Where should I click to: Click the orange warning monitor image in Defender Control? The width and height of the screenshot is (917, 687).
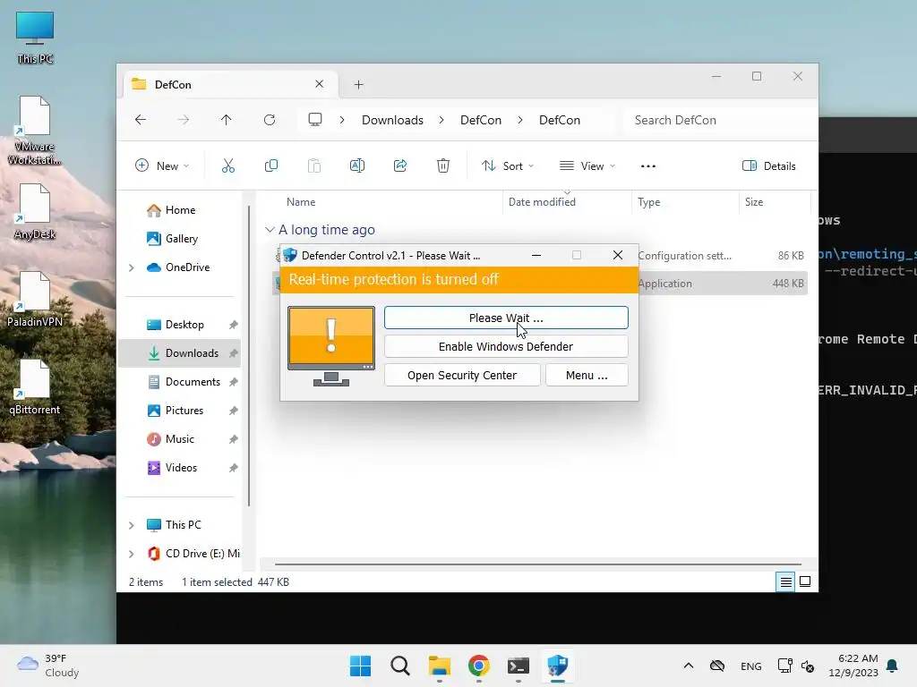pos(331,346)
